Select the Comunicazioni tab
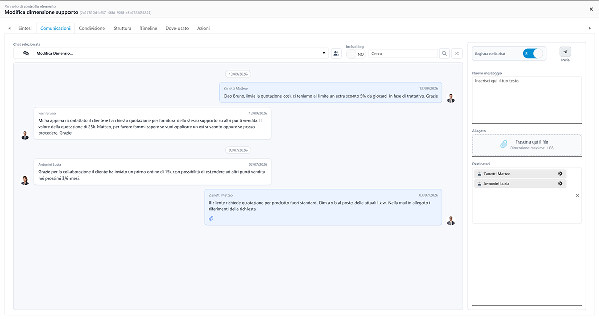The height and width of the screenshot is (319, 599). click(55, 28)
